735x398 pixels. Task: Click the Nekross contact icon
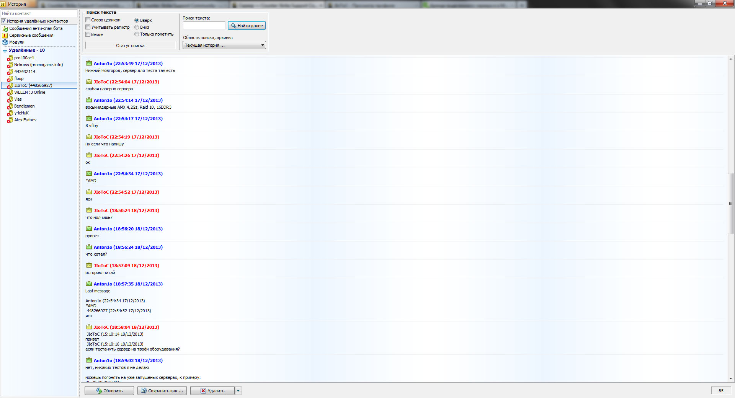(10, 65)
